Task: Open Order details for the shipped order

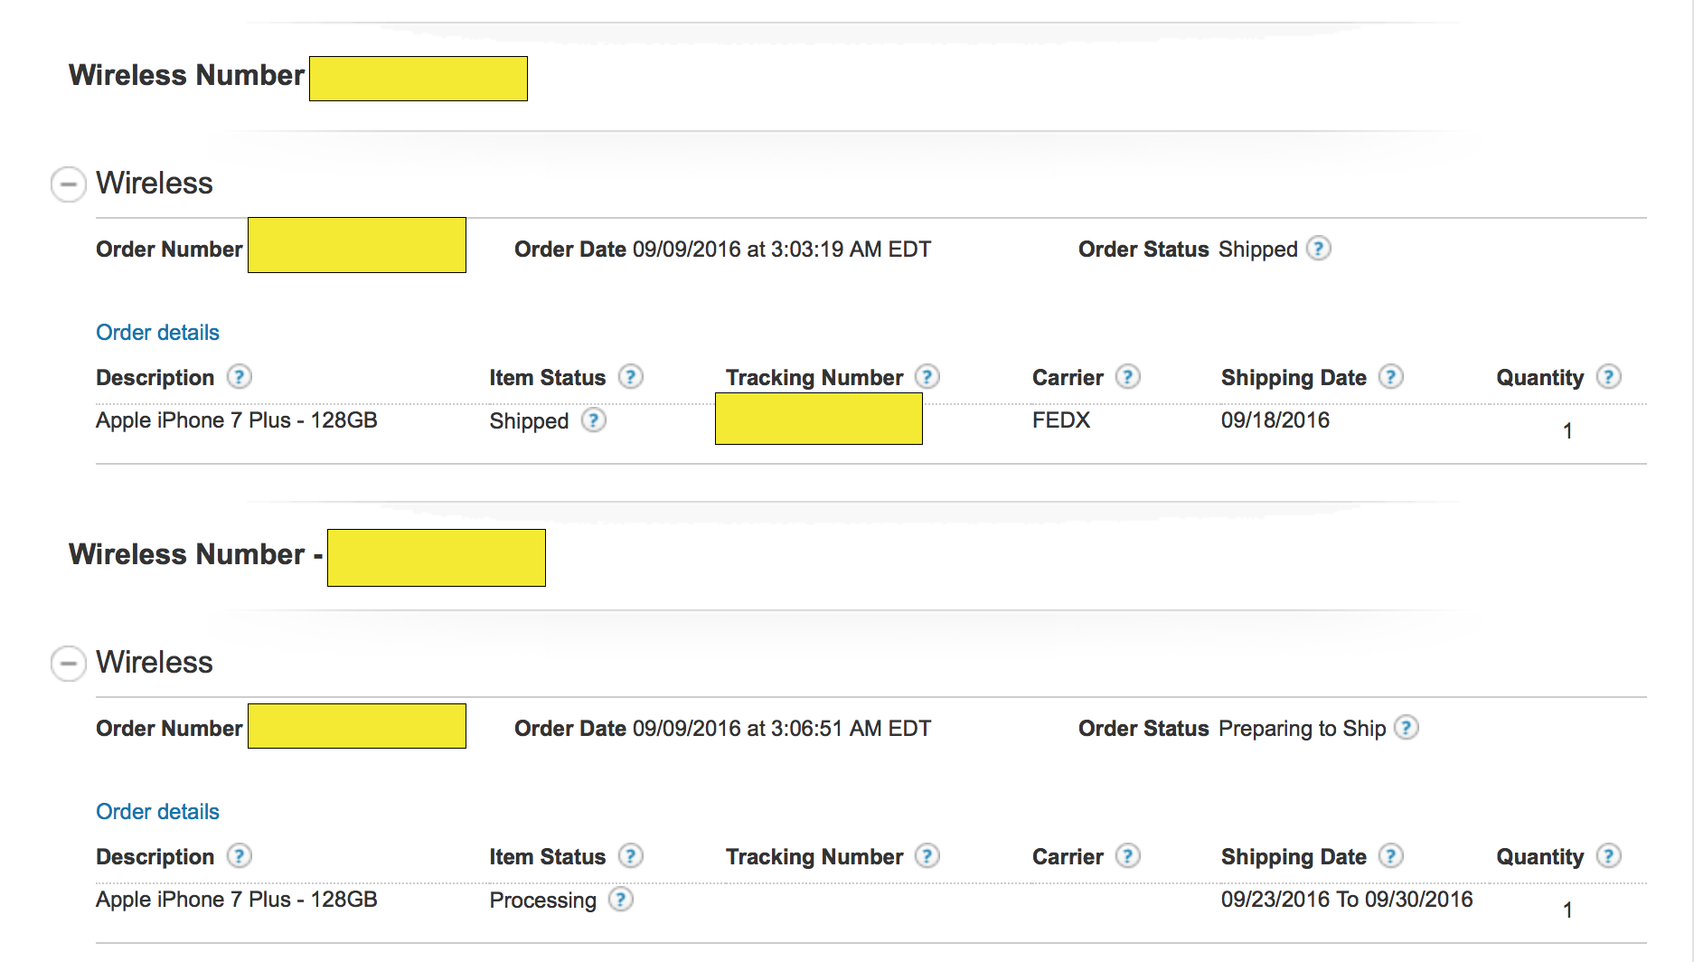Action: coord(157,333)
